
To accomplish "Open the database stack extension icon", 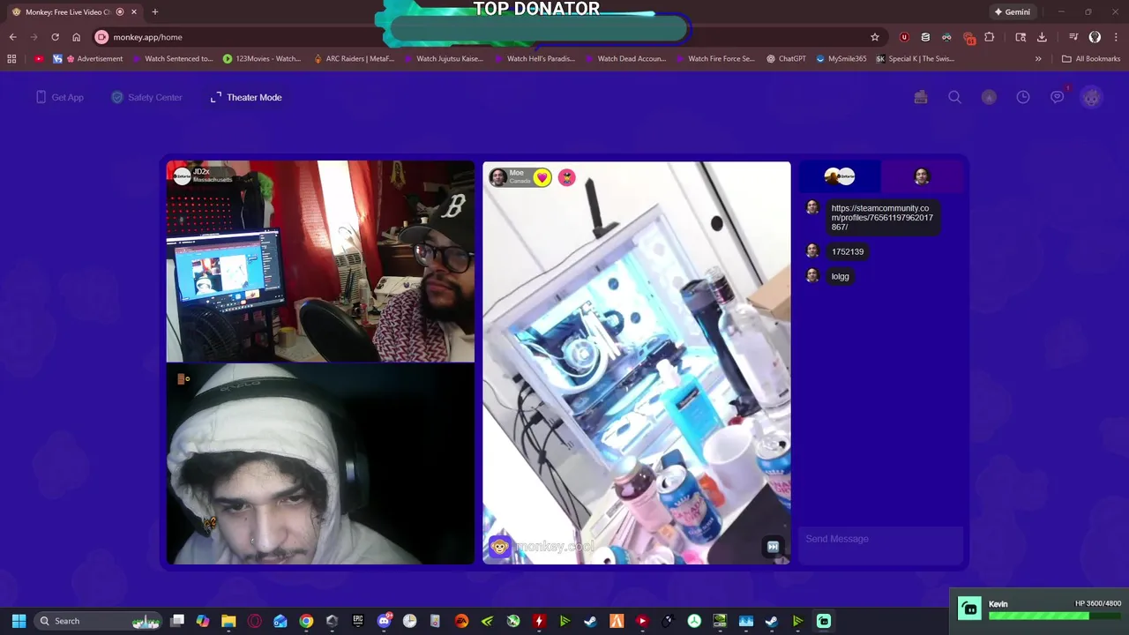I will click(925, 37).
